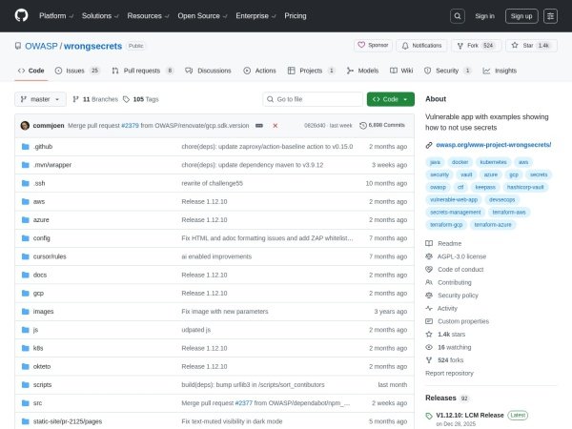This screenshot has height=429, width=572.
Task: Open the Wiki tab
Action: click(x=401, y=71)
